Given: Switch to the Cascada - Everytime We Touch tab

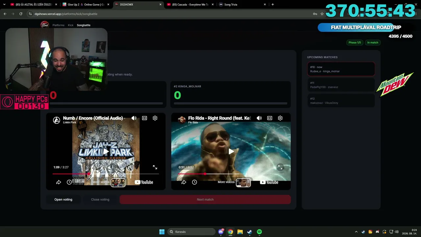Looking at the screenshot, I should pyautogui.click(x=190, y=5).
